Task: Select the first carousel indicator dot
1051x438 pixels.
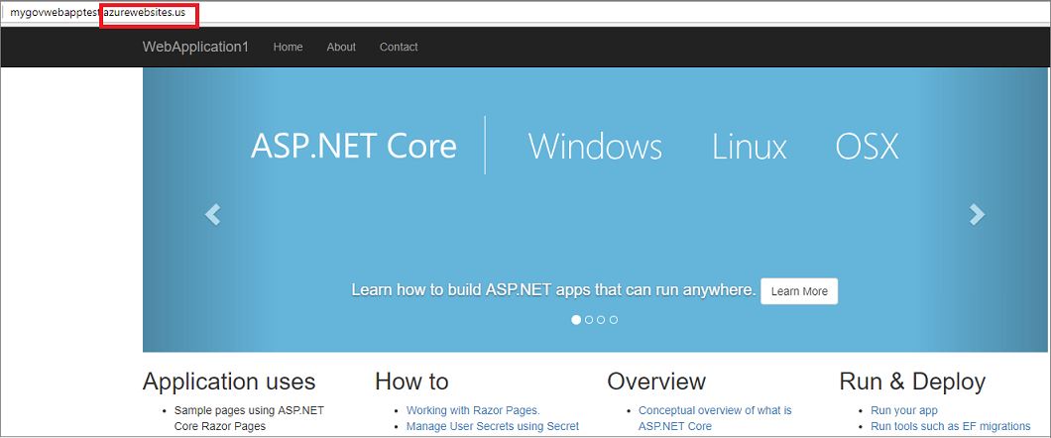Action: tap(576, 320)
